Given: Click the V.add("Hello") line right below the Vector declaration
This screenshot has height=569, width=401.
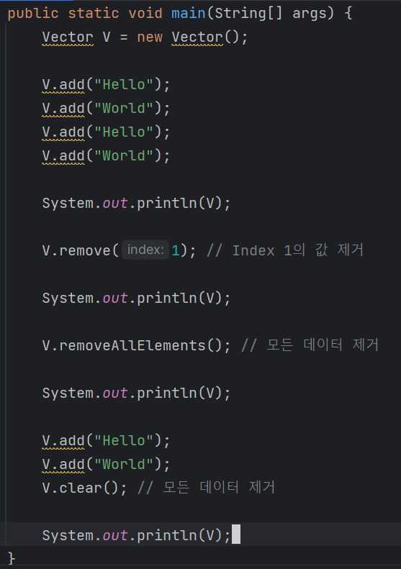Looking at the screenshot, I should [x=106, y=85].
